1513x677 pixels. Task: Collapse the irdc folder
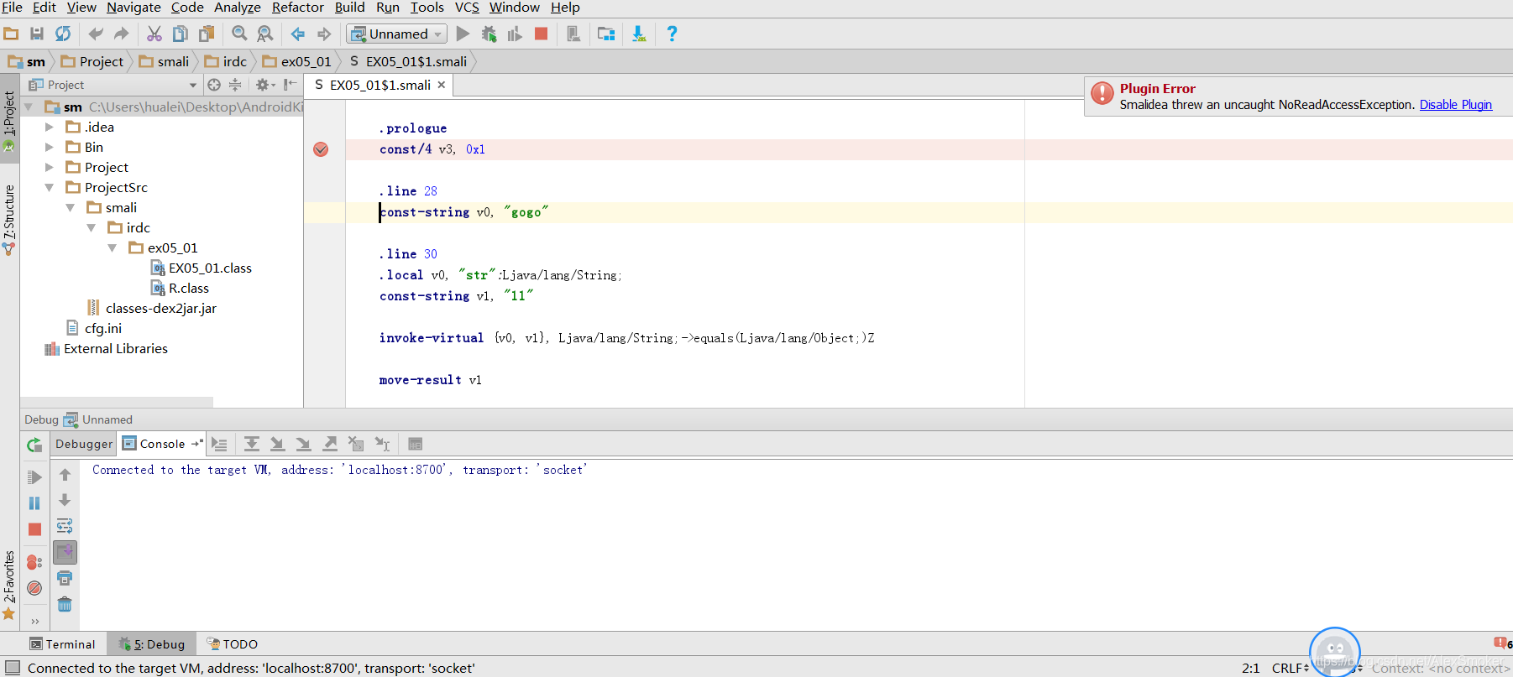click(91, 228)
